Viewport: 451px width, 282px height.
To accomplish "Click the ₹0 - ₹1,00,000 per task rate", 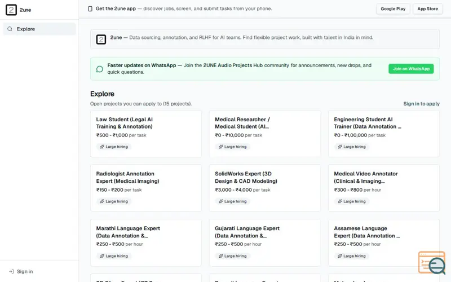I will (x=360, y=135).
